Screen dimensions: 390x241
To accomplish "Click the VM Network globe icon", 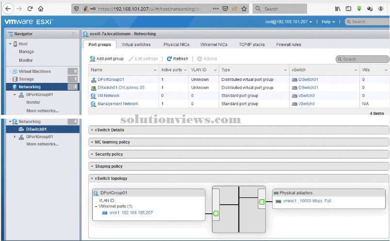I will [x=93, y=96].
